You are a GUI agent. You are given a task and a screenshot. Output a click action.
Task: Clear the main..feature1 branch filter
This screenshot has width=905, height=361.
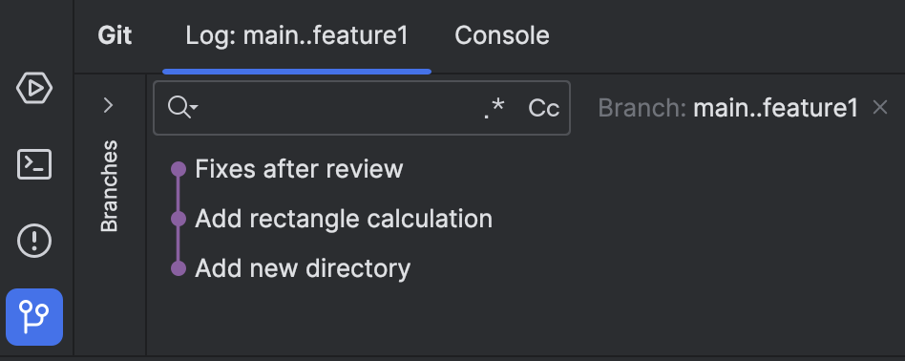click(879, 107)
